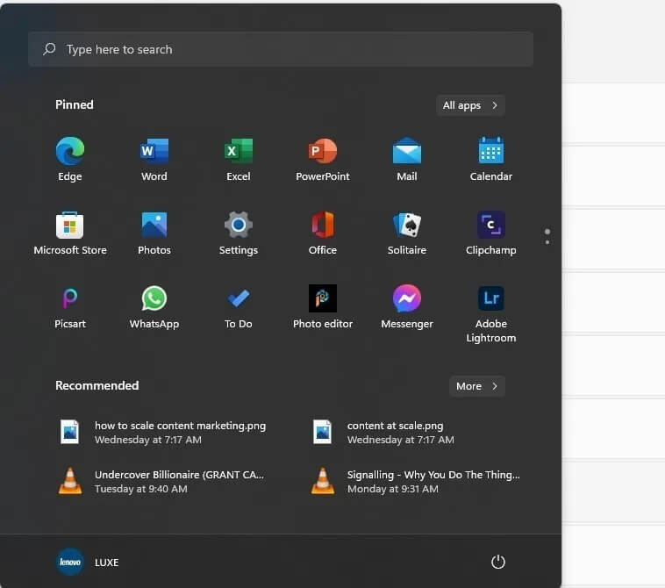Launch the Office app

[323, 233]
